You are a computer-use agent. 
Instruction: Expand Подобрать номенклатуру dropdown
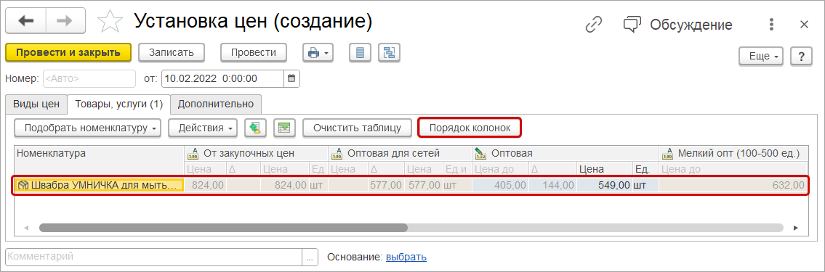pos(87,128)
